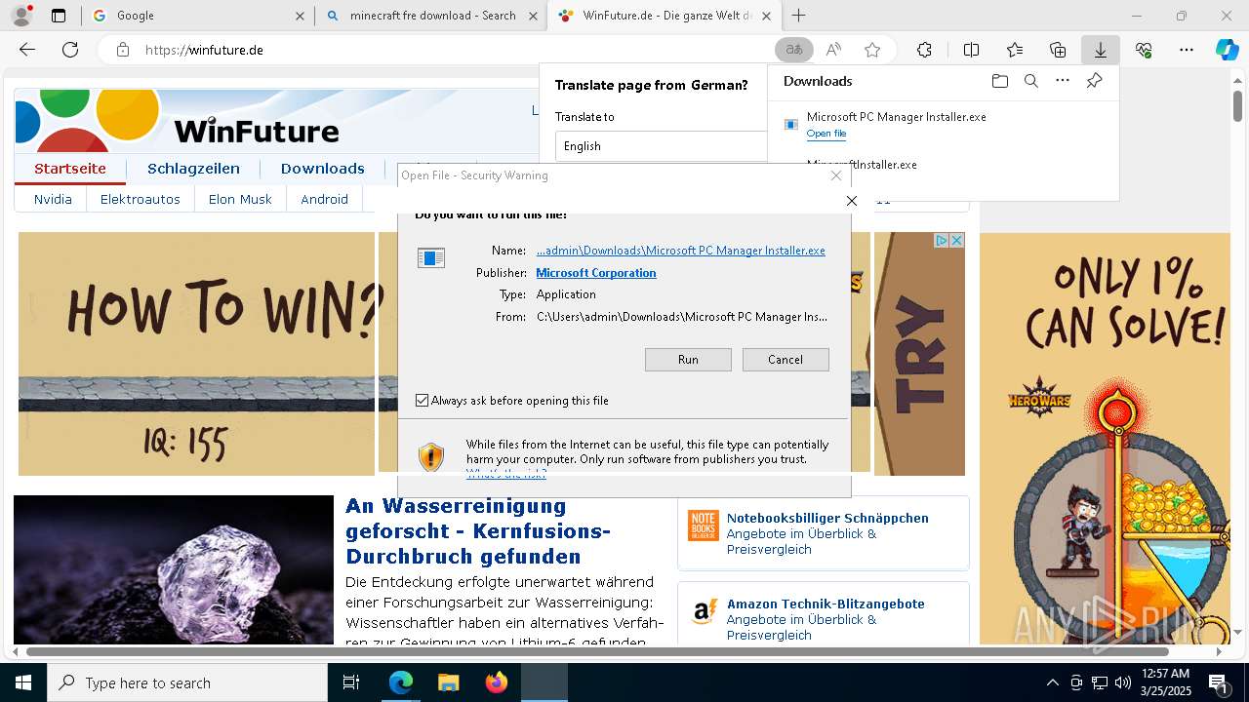Launch Firefox from the taskbar
The width and height of the screenshot is (1249, 702).
tap(497, 682)
